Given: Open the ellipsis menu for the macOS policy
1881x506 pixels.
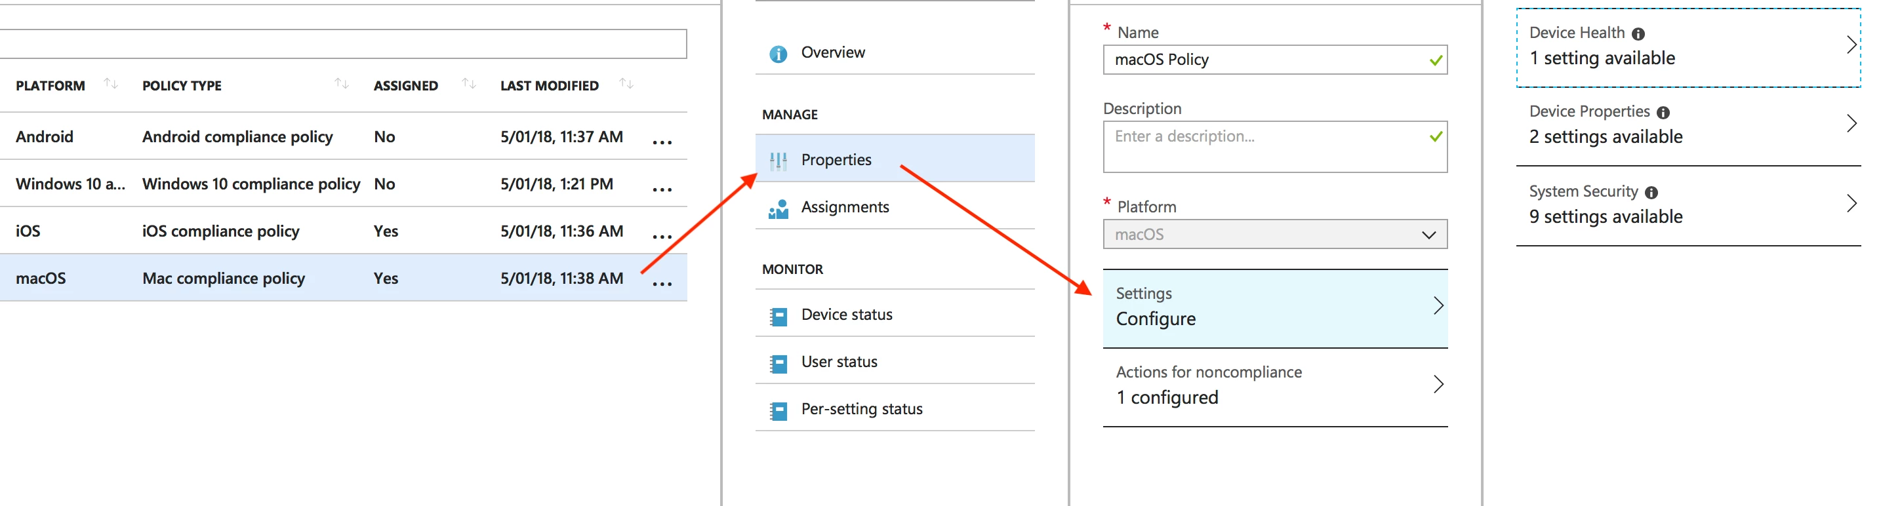Looking at the screenshot, I should (x=662, y=283).
